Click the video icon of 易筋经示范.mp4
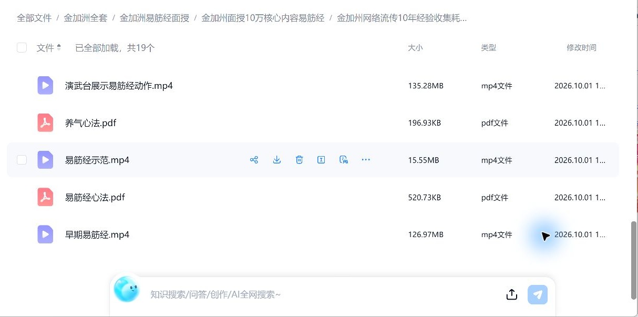Viewport: 638px width, 317px height. (x=45, y=160)
